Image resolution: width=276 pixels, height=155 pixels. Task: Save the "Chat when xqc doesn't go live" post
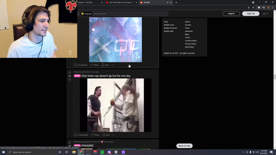click(x=106, y=135)
